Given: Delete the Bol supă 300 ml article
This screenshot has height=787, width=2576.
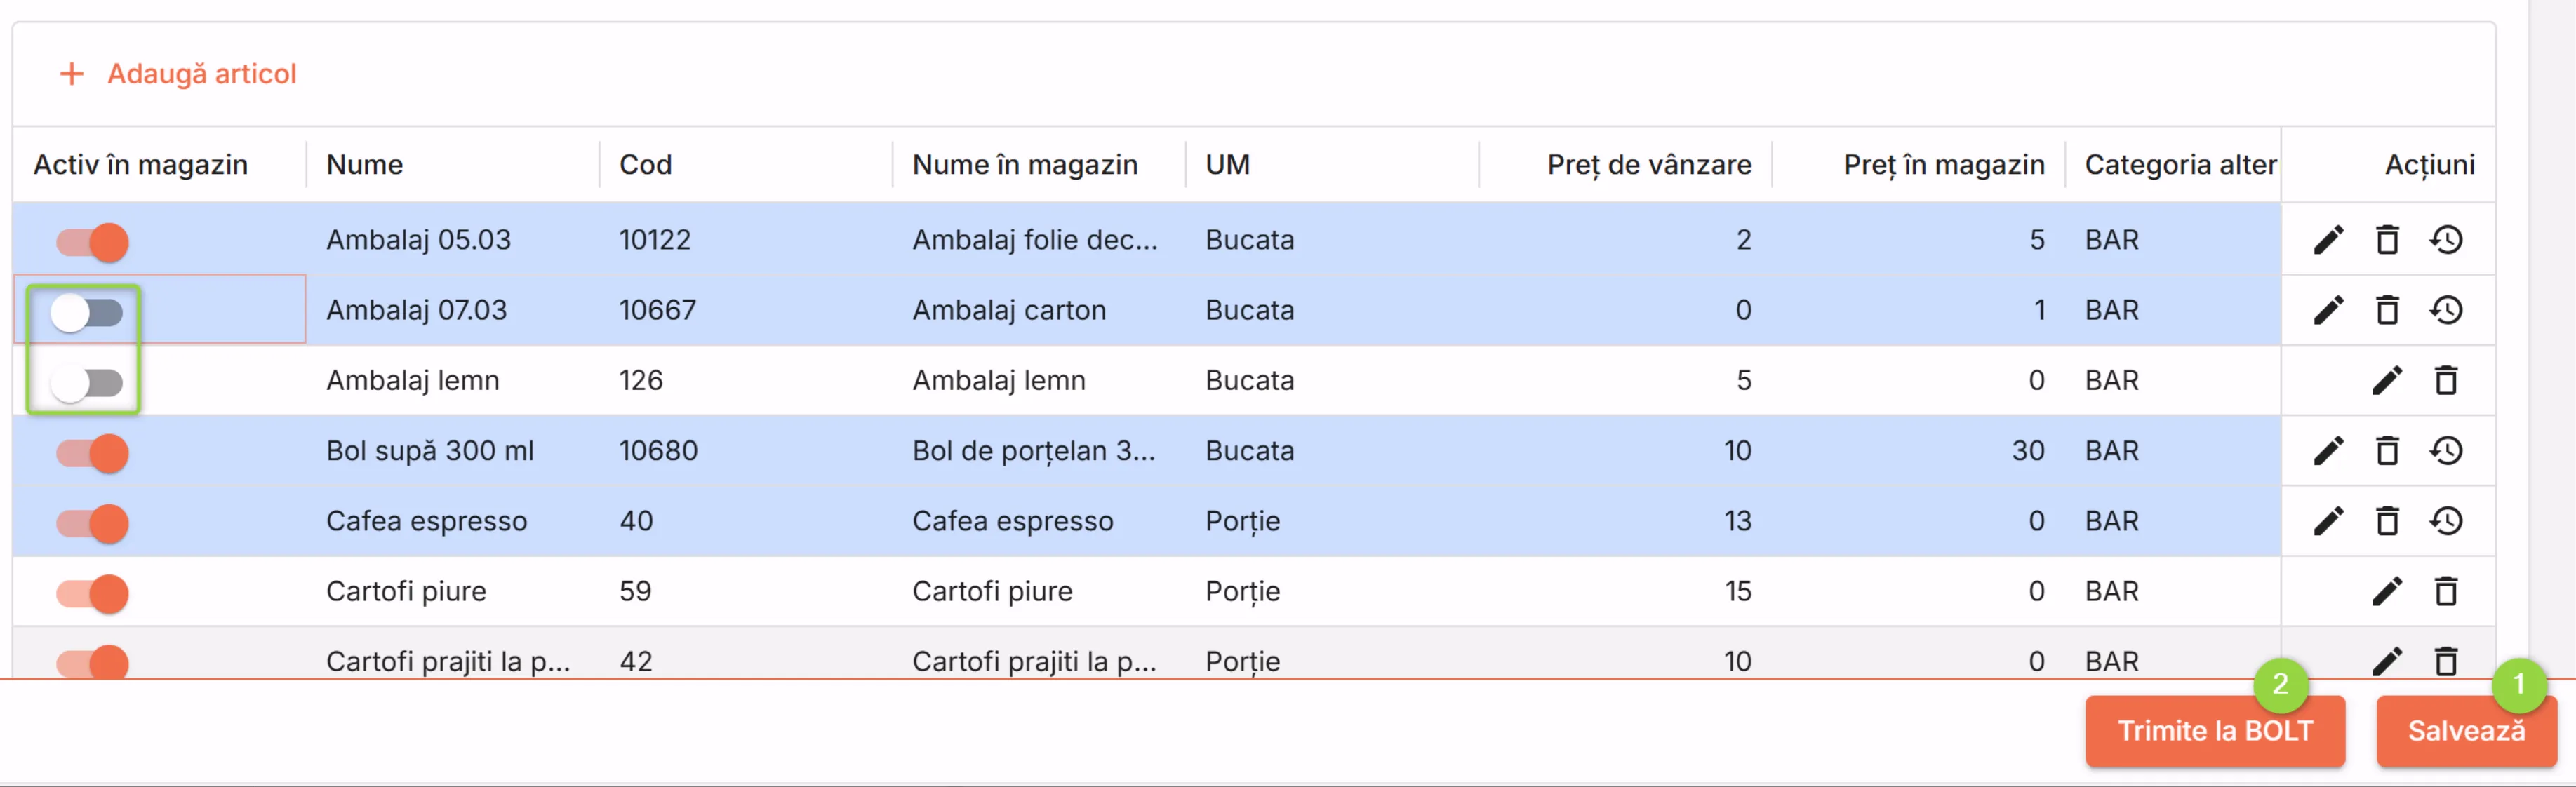Looking at the screenshot, I should 2387,451.
